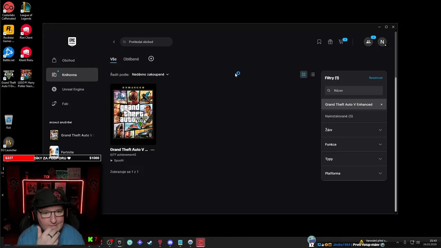Click the volume icon in system tray
The height and width of the screenshot is (248, 441).
418,242
